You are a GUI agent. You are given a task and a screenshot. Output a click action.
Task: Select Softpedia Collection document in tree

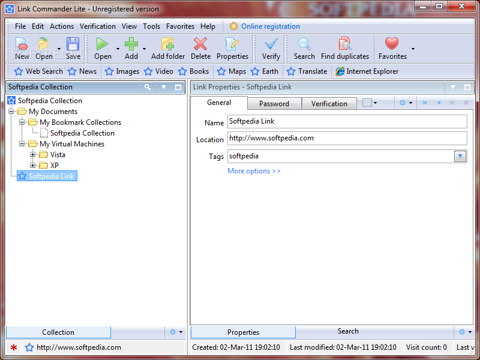pos(78,133)
